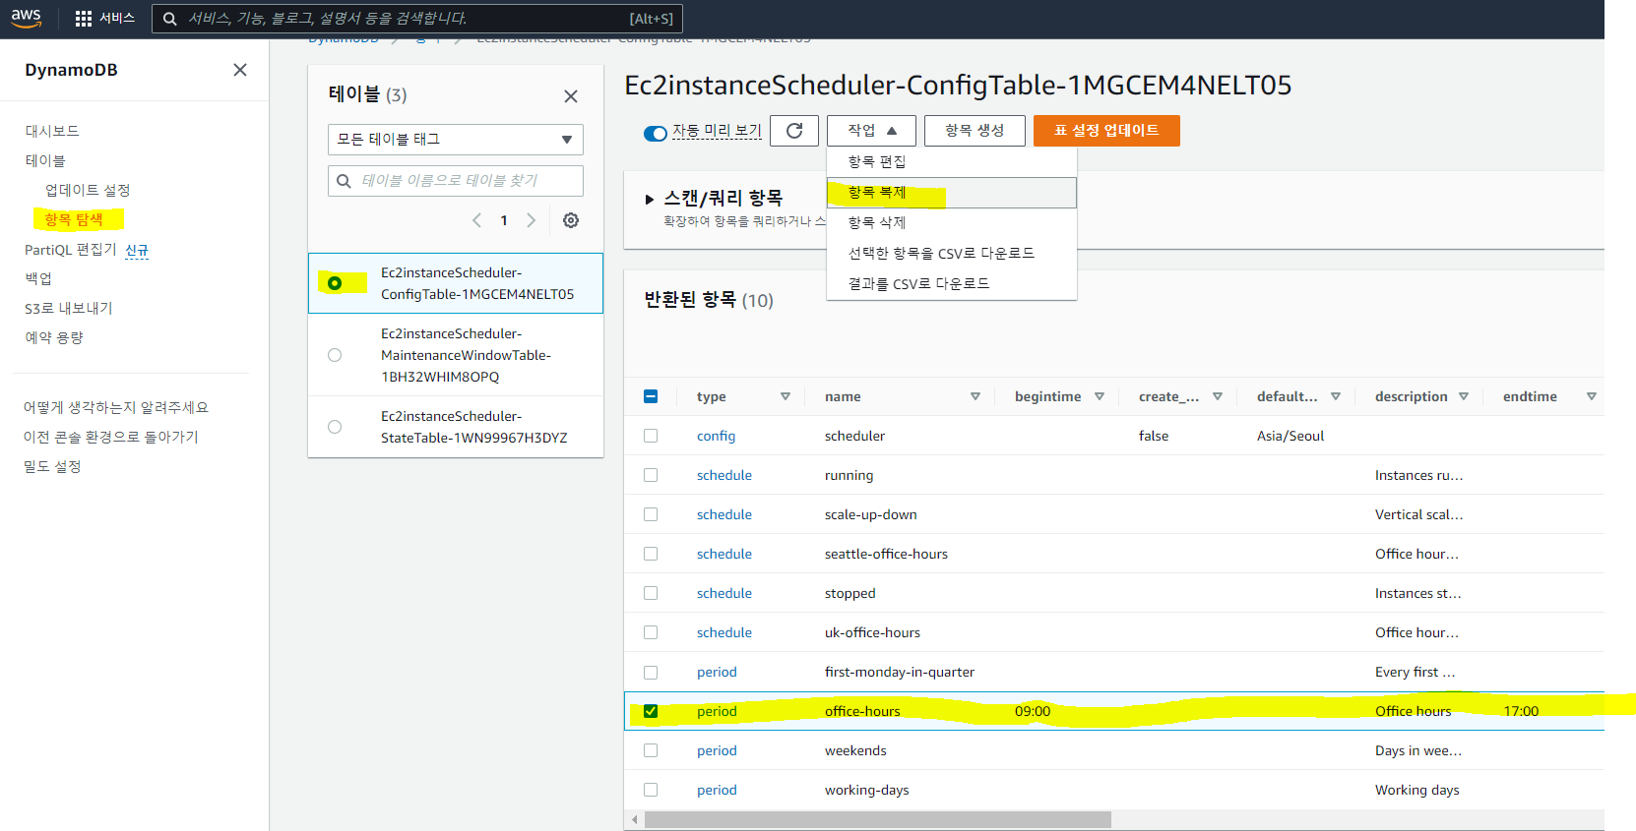
Task: Open the services grid icon
Action: (84, 19)
